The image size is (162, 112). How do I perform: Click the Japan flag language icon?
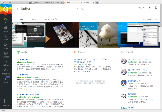[x=149, y=8]
